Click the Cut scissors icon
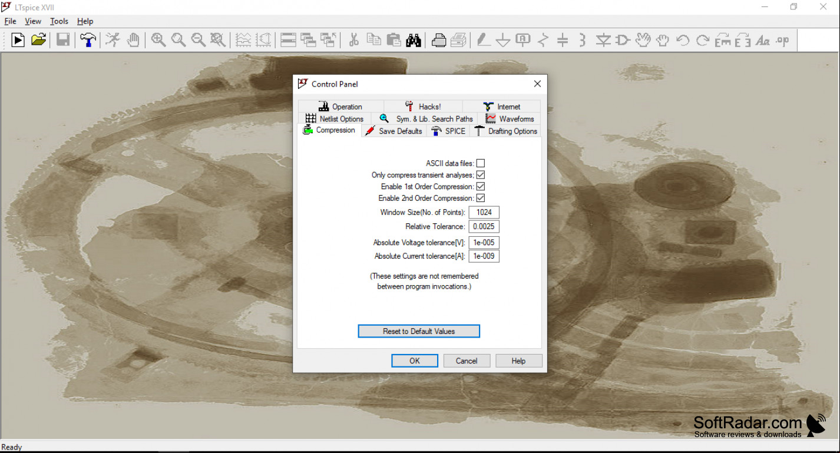 [353, 40]
